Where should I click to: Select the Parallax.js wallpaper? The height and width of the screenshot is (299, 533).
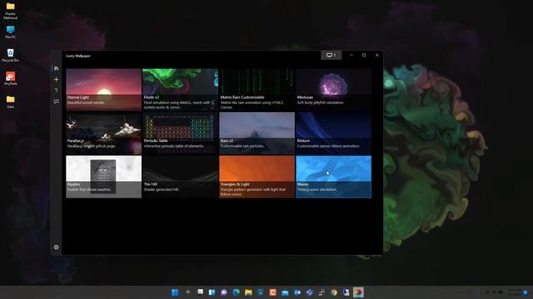click(x=103, y=133)
